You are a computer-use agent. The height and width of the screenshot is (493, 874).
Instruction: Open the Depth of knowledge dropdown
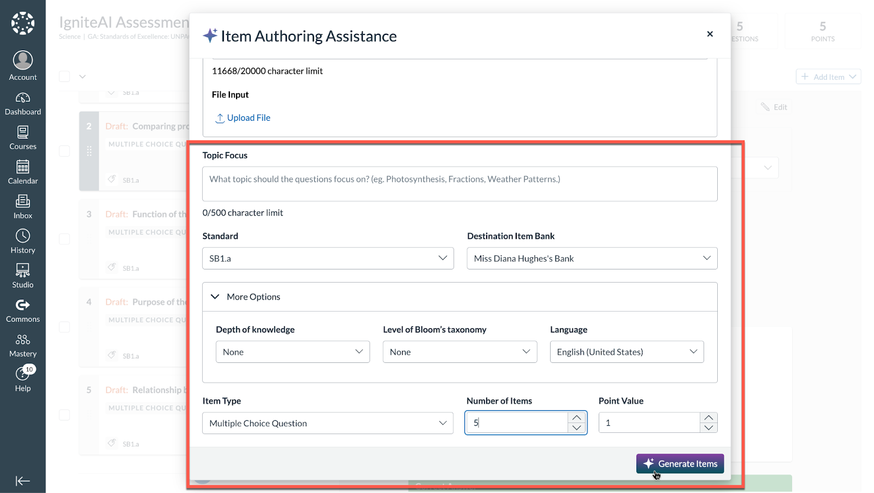click(293, 352)
